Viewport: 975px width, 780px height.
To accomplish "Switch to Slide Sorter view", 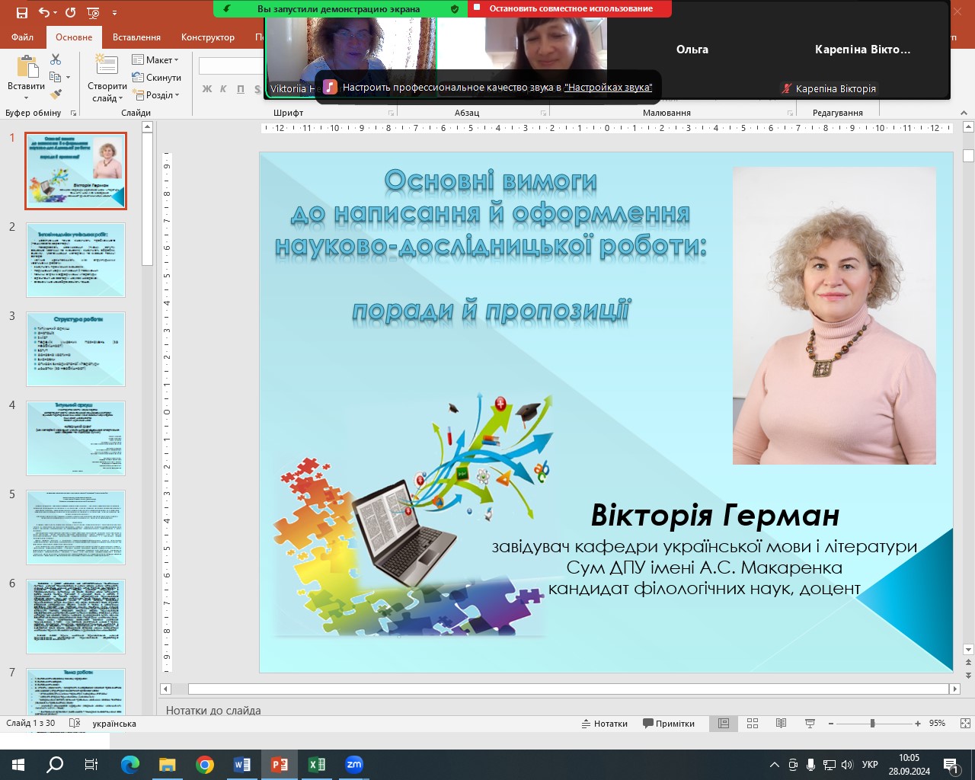I will click(753, 724).
